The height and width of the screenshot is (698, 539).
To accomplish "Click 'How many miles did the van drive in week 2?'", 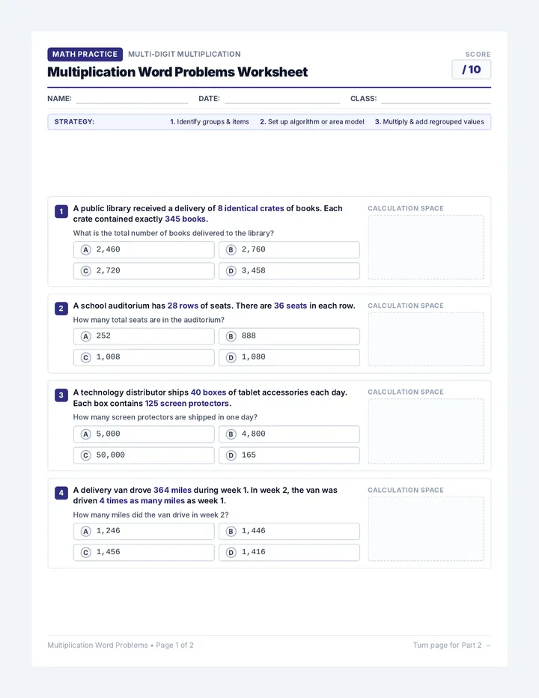I will click(x=151, y=515).
